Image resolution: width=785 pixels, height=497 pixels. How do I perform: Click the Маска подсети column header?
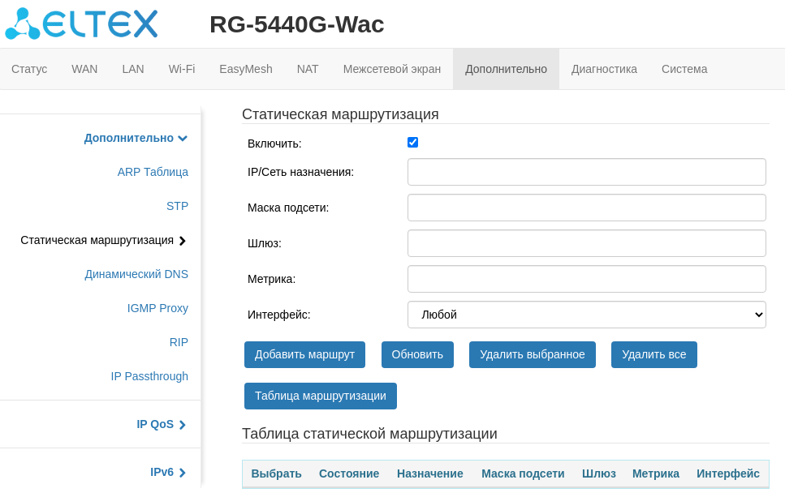tap(523, 473)
